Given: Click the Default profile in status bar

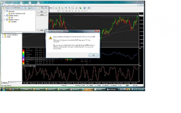Looking at the screenshot, I should click(64, 86).
